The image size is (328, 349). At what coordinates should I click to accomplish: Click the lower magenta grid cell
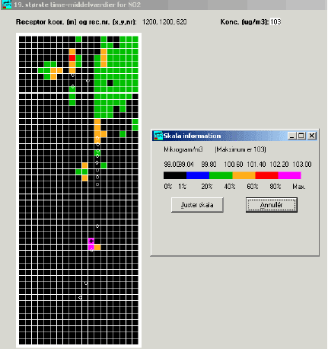click(91, 247)
